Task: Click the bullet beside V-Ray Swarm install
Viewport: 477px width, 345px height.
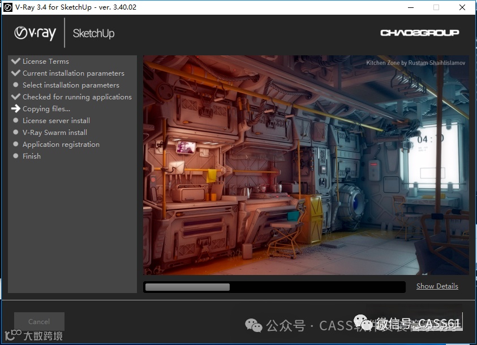Action: [x=15, y=132]
